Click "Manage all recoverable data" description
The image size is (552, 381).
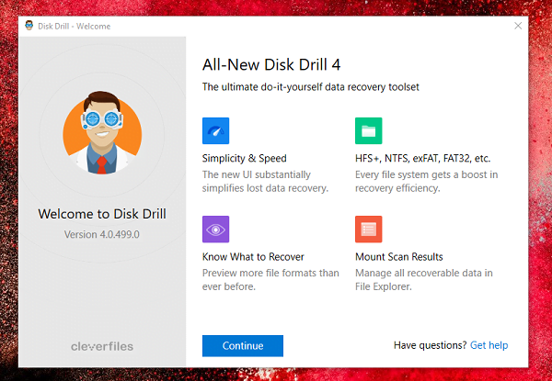[x=424, y=280]
